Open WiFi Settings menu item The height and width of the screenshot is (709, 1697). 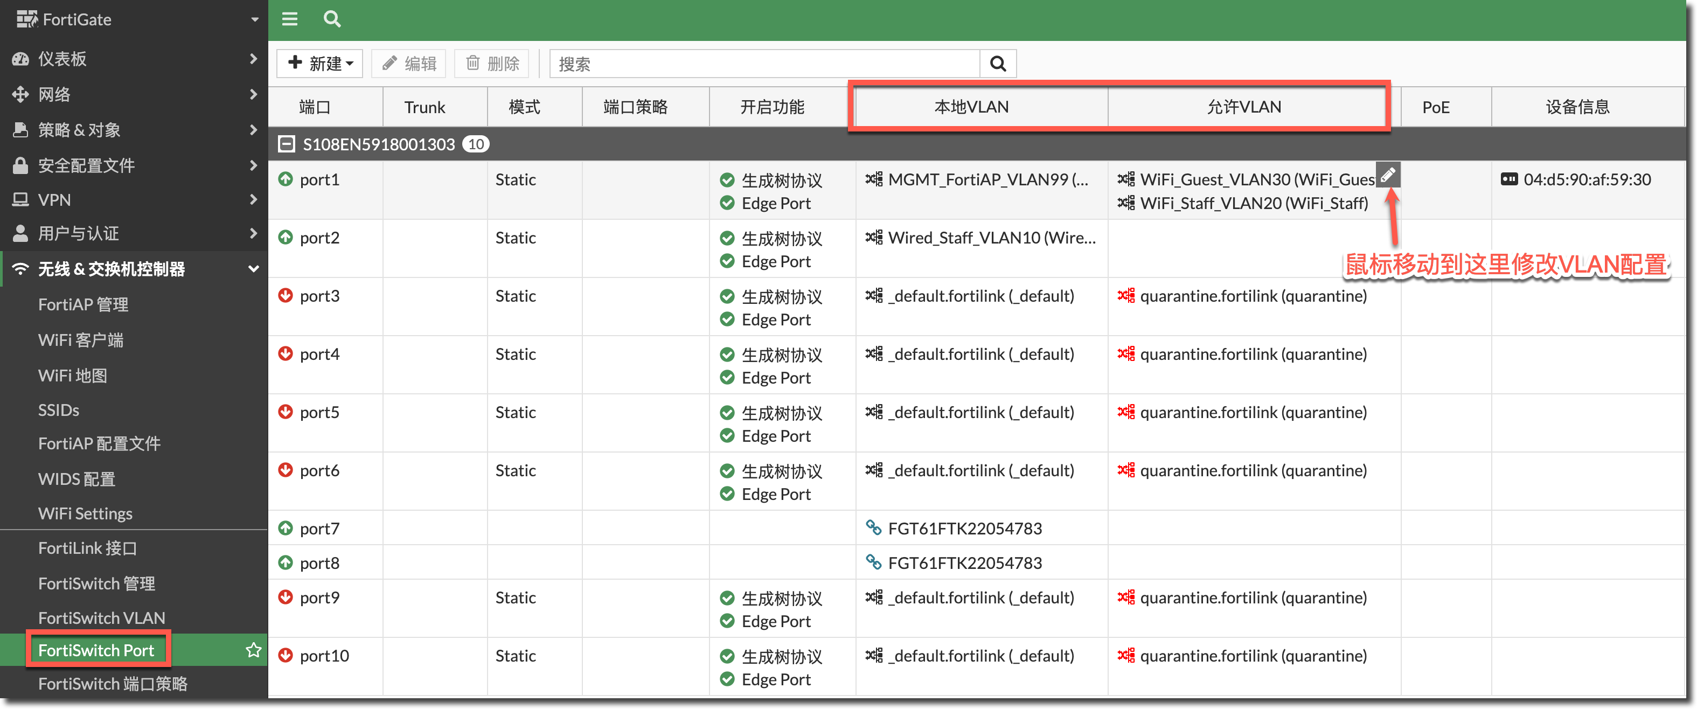85,513
